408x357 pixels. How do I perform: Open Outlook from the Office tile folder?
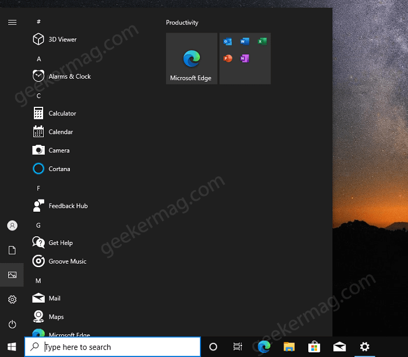coord(228,41)
